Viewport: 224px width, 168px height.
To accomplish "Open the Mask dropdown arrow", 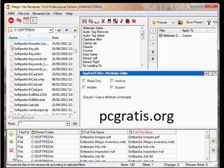I will [x=68, y=123].
